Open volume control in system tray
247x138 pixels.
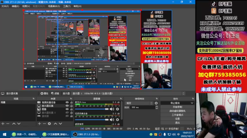[174, 134]
